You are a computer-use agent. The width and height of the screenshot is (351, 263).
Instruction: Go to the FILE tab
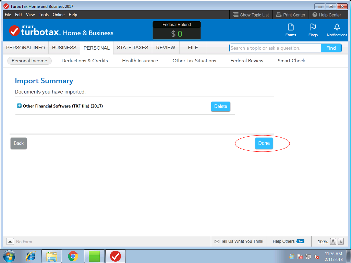coord(193,48)
